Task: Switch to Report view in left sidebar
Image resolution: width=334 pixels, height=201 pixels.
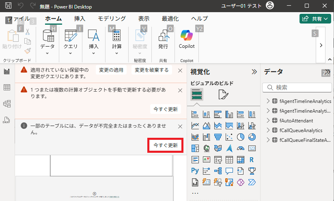Action: 7,71
